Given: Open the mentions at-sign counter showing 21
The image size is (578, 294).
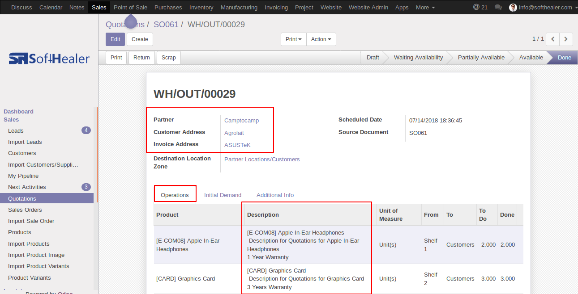Looking at the screenshot, I should coord(480,7).
